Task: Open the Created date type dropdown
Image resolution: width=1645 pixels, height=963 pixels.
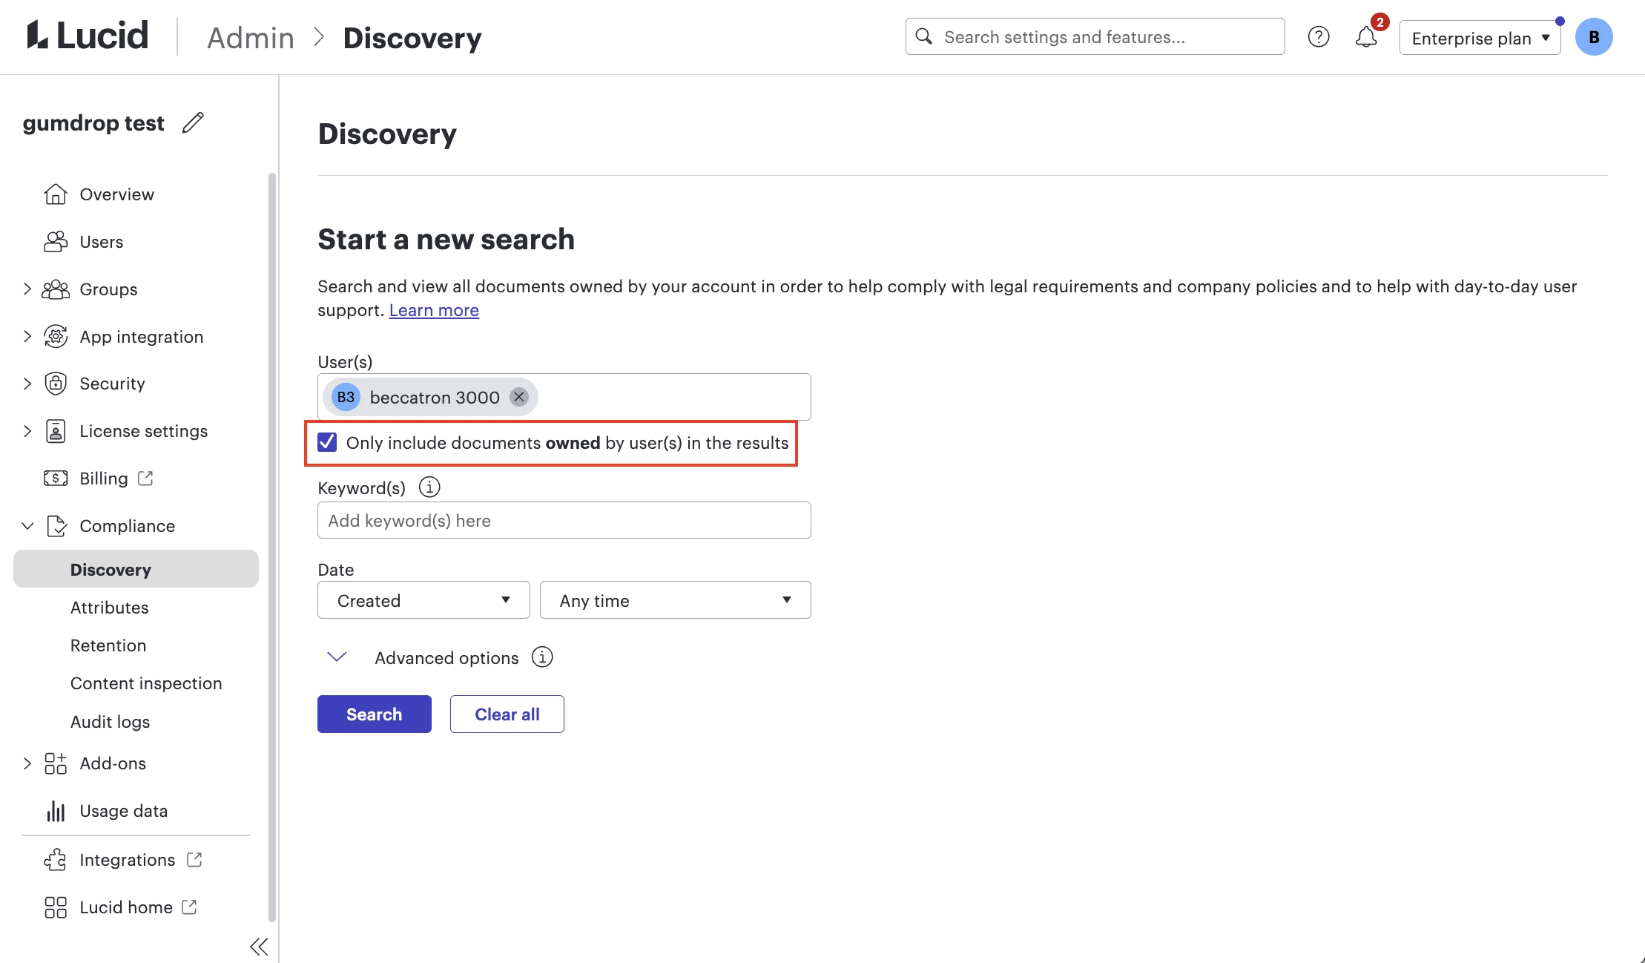Action: tap(423, 600)
